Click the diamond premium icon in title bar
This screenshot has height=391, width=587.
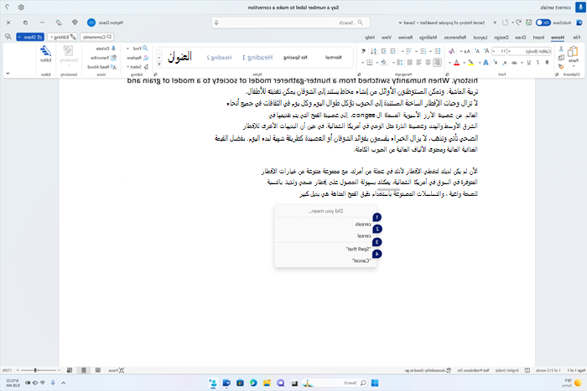(x=75, y=23)
